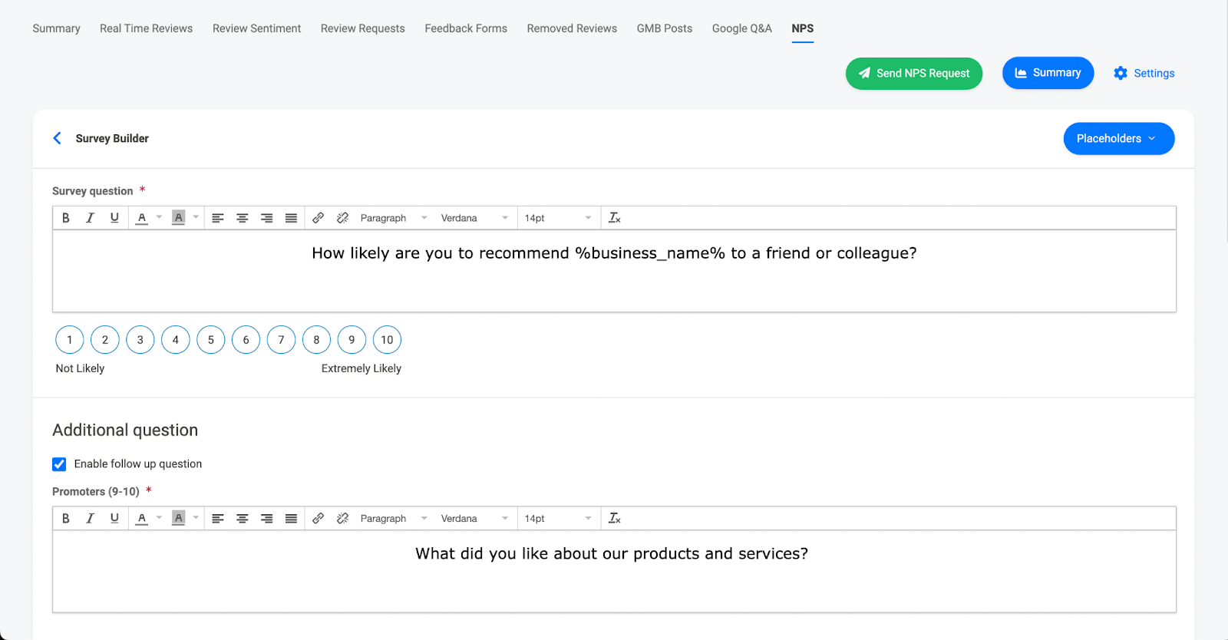Screen dimensions: 1228x640
Task: Remove link in Survey question toolbar
Action: tap(343, 218)
